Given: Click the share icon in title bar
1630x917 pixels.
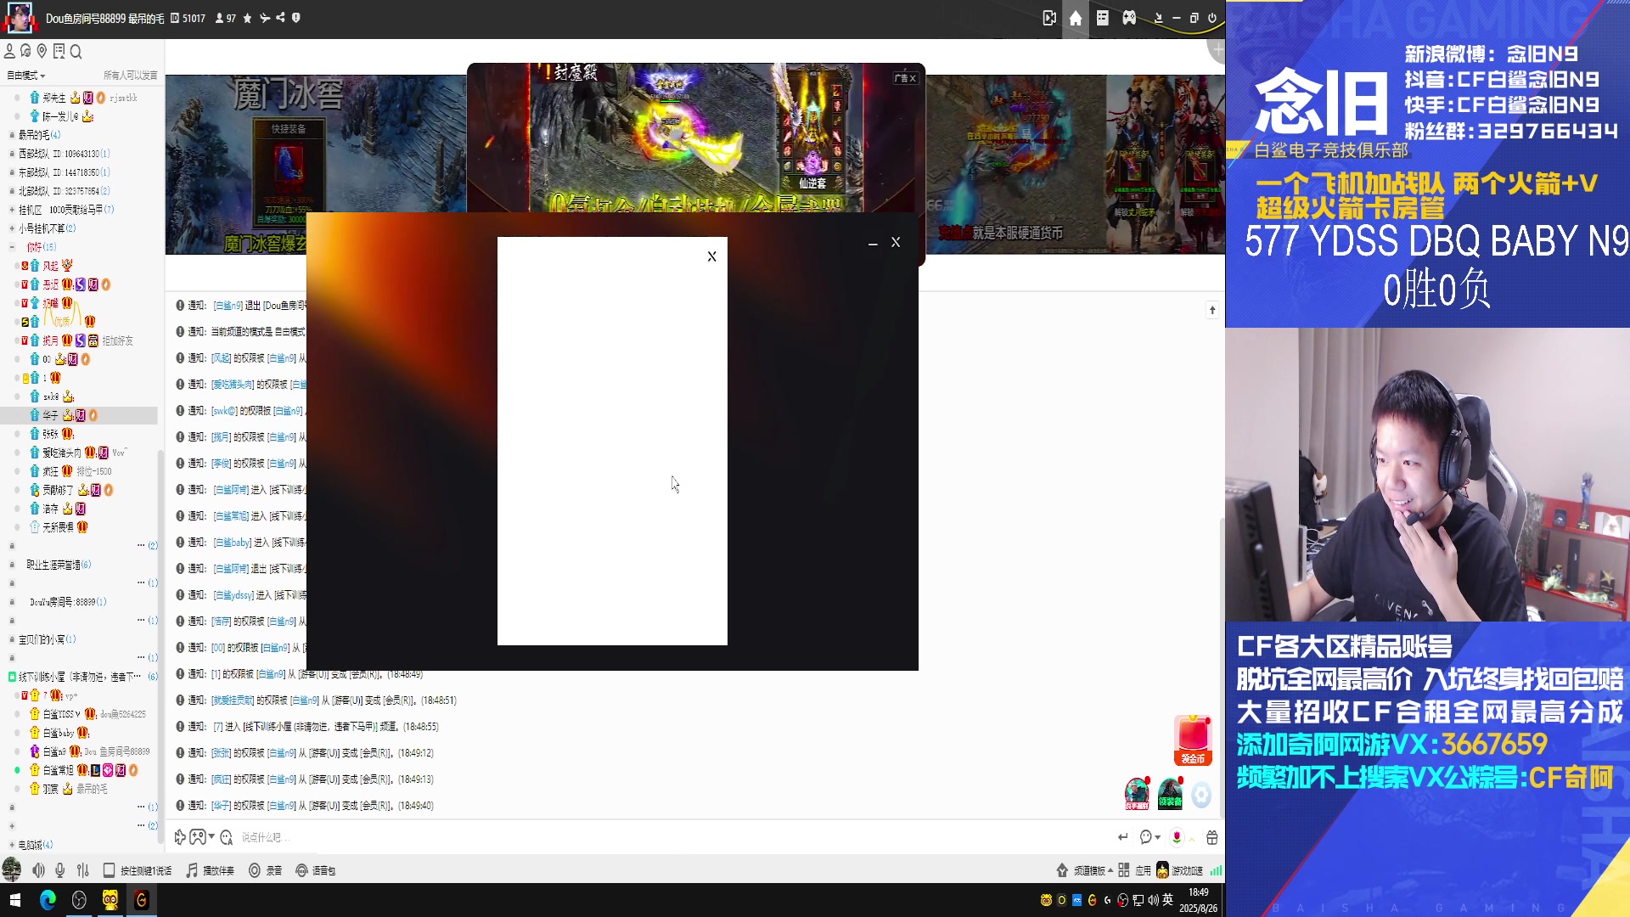Looking at the screenshot, I should point(280,18).
